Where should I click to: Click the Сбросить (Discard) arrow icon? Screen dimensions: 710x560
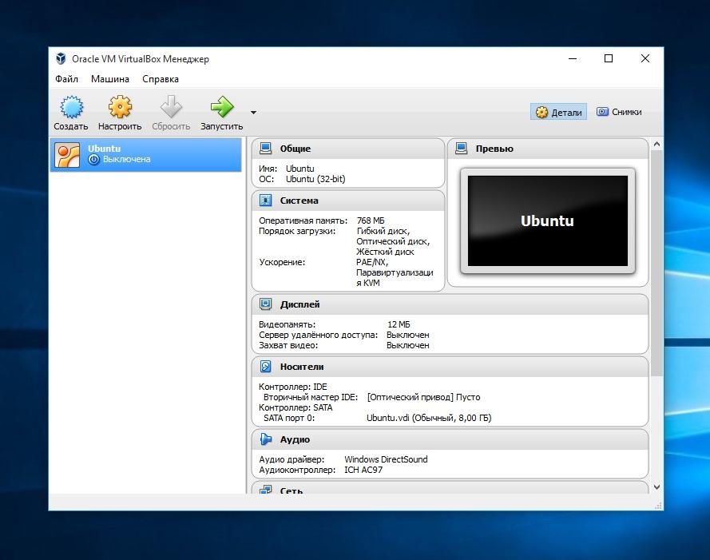[171, 107]
